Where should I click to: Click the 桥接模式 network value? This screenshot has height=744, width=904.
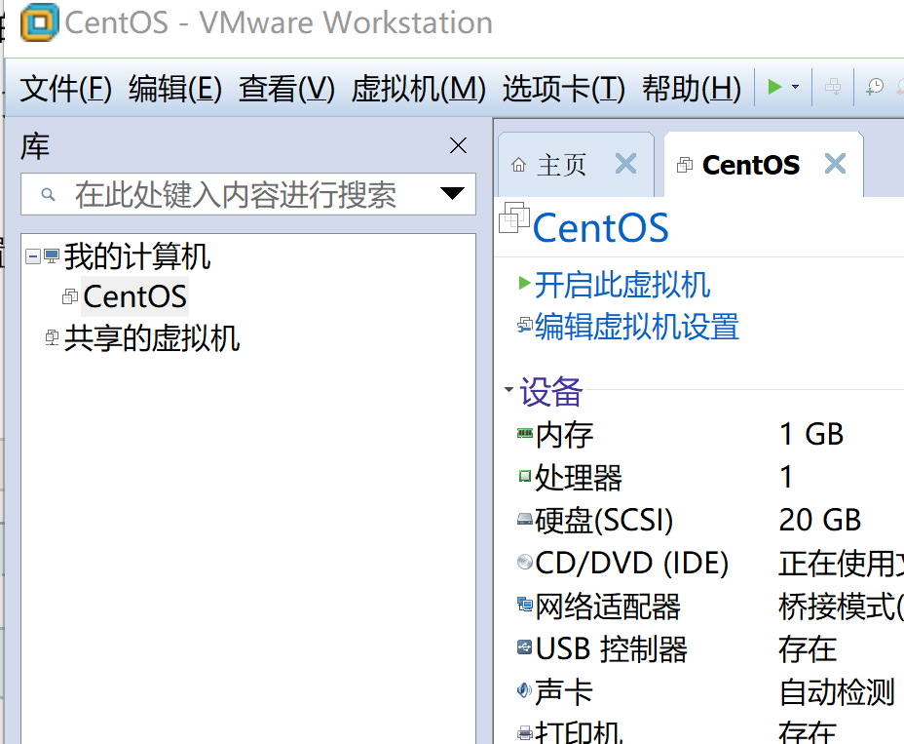841,607
